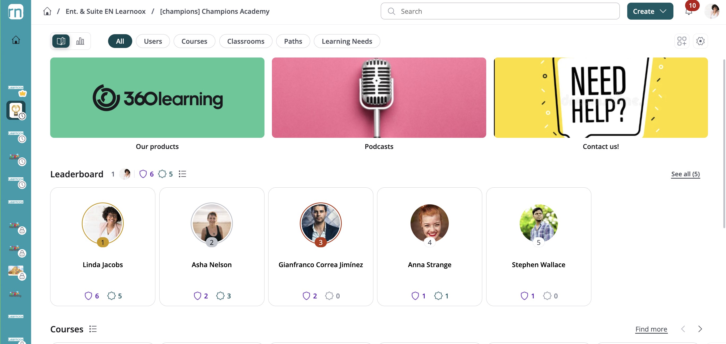The image size is (726, 344).
Task: Click the name Linda Jacobs
Action: click(103, 264)
